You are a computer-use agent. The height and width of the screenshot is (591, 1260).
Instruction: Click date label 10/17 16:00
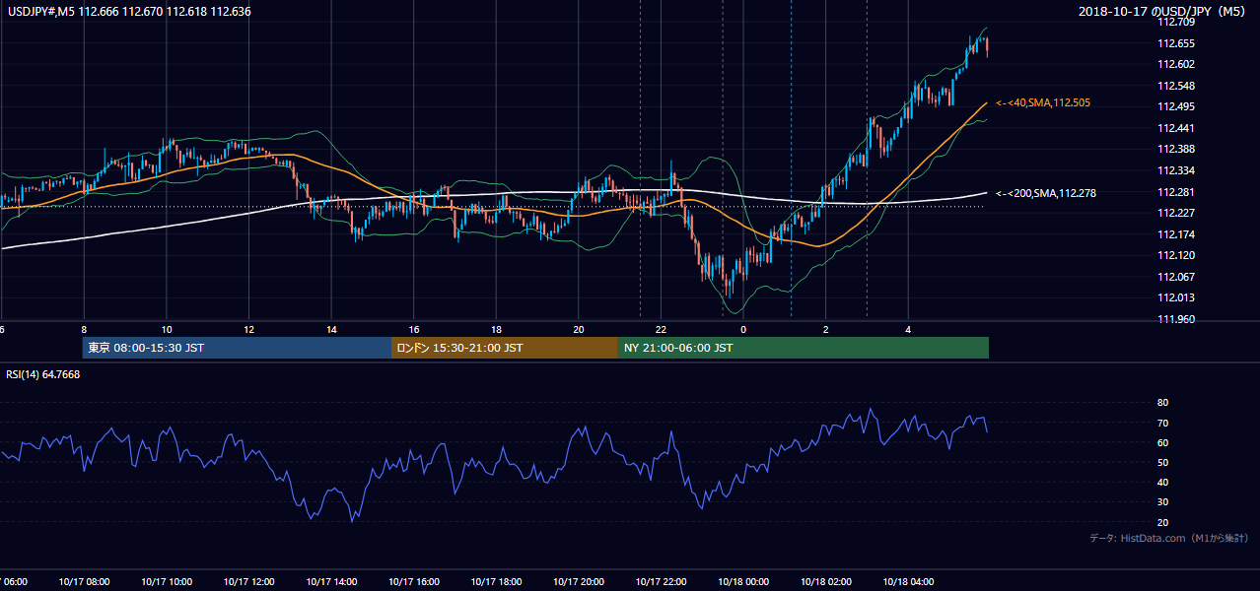414,582
